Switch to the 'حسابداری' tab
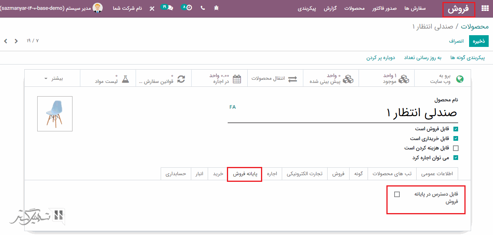 click(x=176, y=174)
